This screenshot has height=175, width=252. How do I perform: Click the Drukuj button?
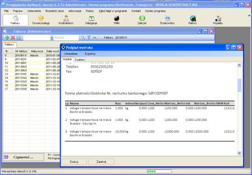pos(74,161)
